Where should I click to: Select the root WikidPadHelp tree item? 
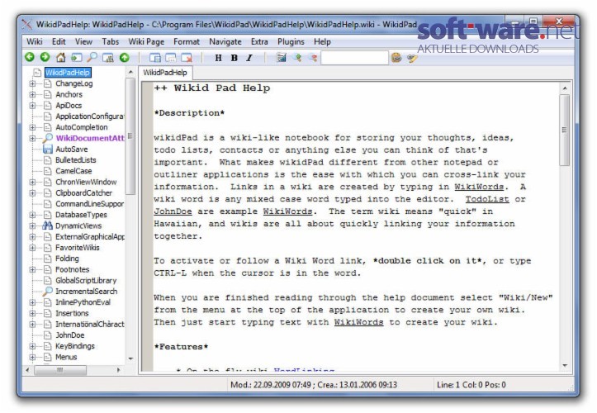click(68, 73)
